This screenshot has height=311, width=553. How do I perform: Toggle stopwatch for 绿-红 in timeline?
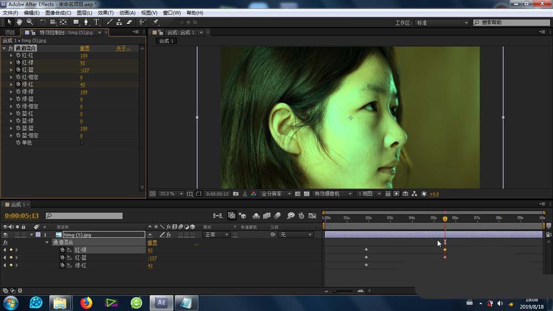pos(62,266)
